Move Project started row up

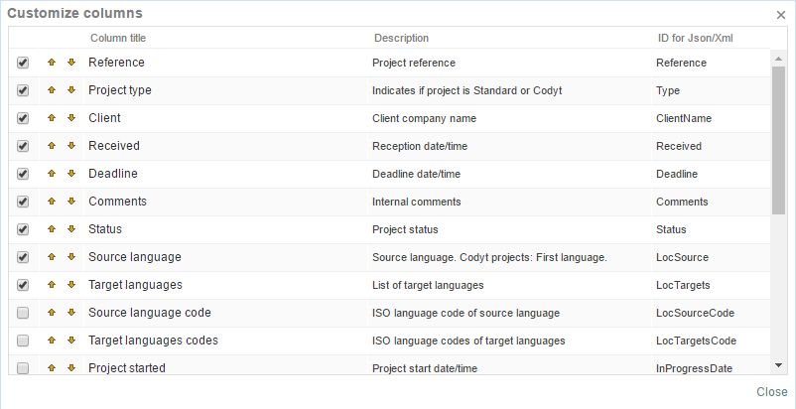click(x=52, y=368)
